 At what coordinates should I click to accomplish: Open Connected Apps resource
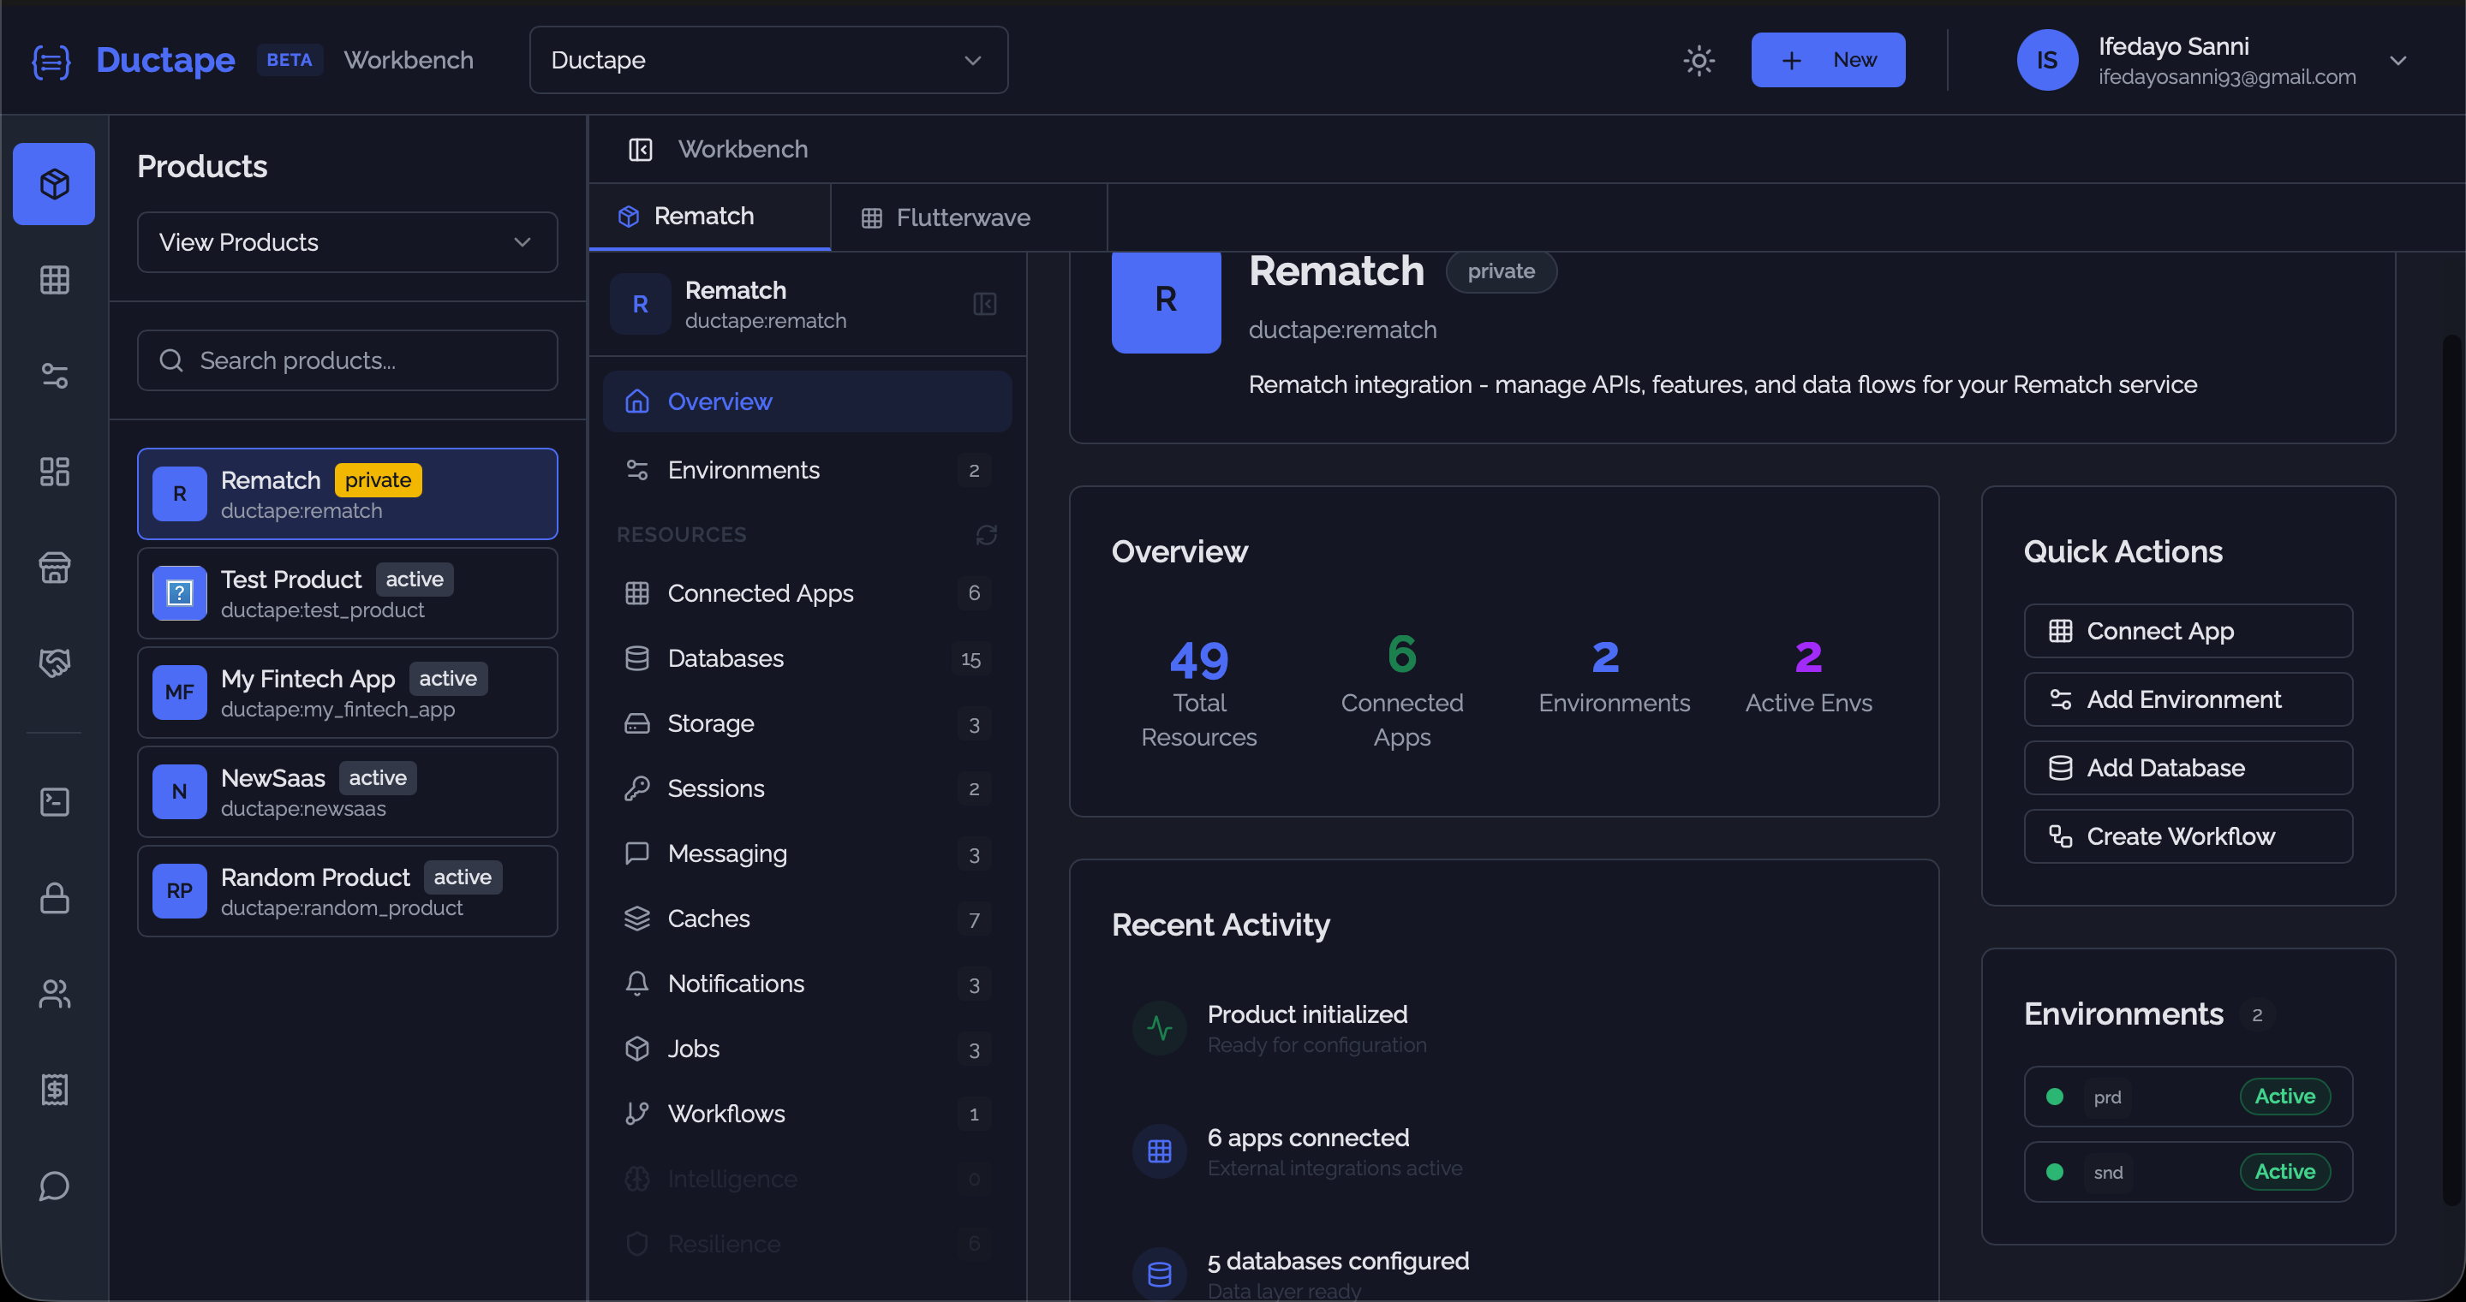(807, 593)
